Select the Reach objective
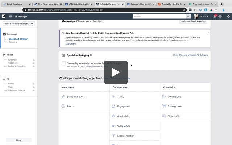 coord(84,106)
